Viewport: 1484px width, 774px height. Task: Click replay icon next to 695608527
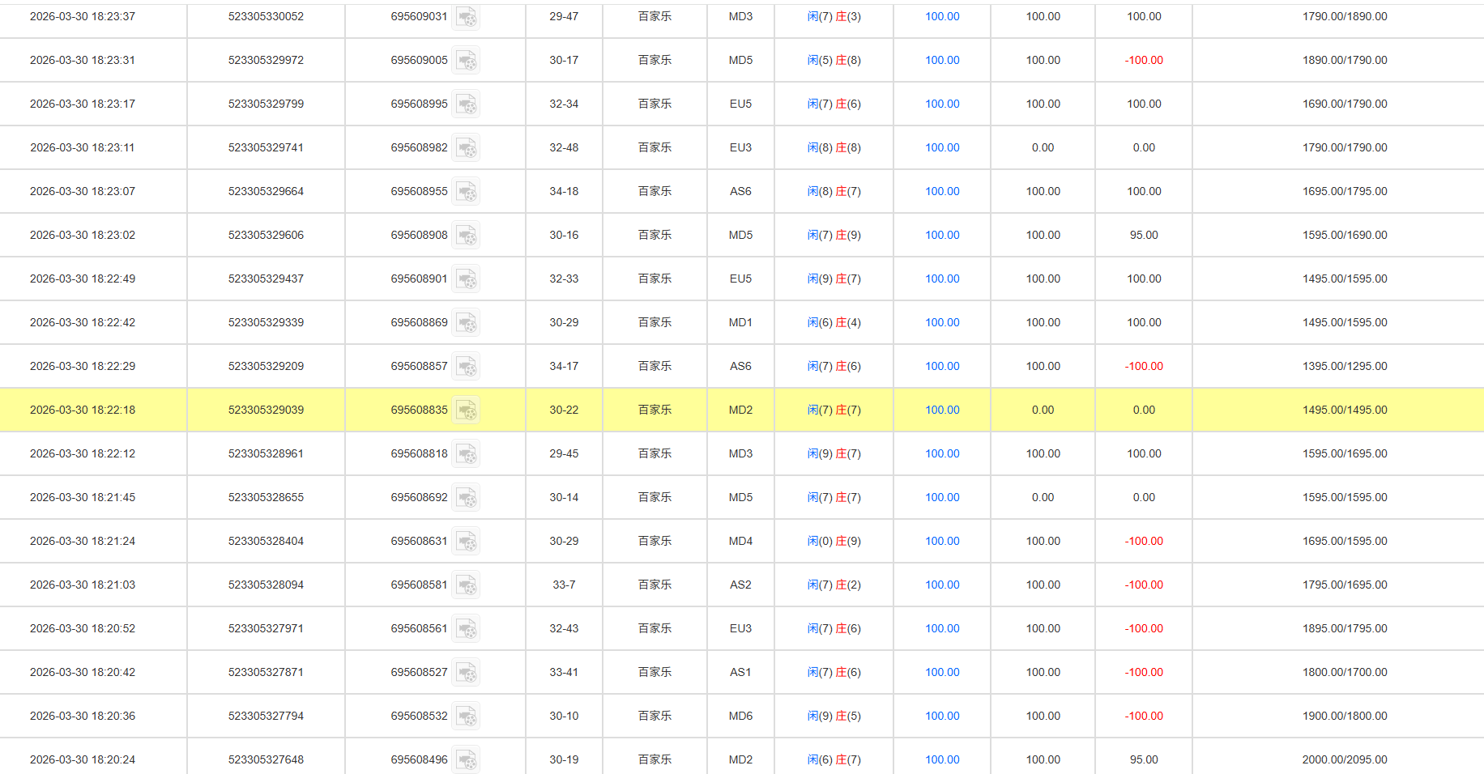466,673
